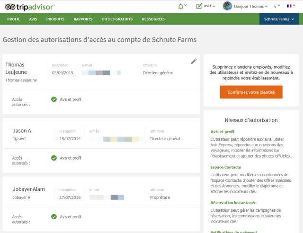Expand the avis dropdown in header
The width and height of the screenshot is (303, 233).
tap(209, 6)
